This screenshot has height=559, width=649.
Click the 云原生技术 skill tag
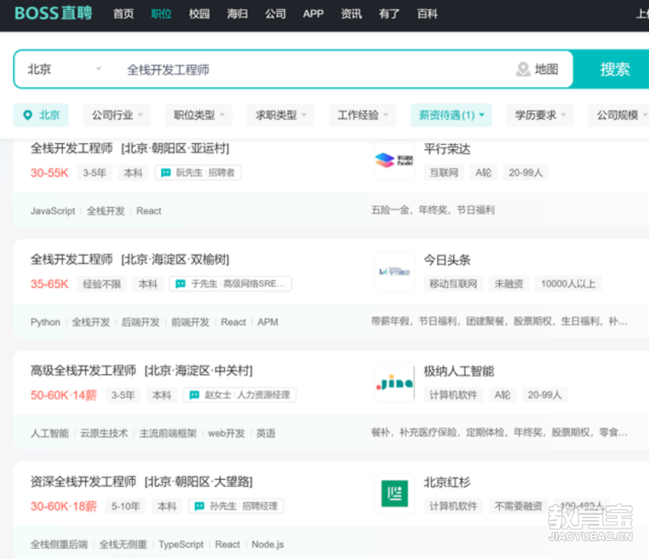tap(104, 433)
